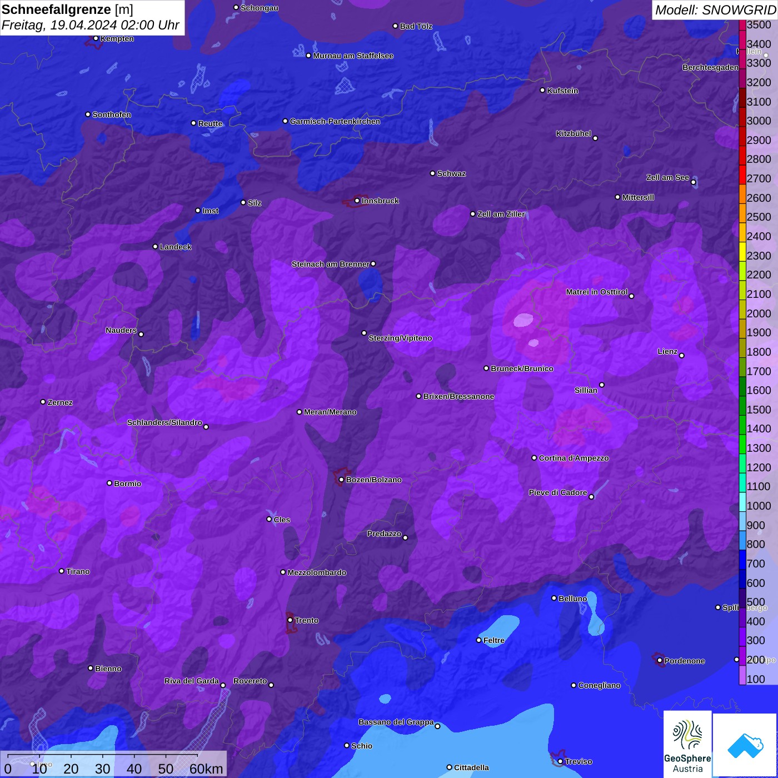Click the Matrei in Osttirol label
778x778 pixels.
click(597, 292)
